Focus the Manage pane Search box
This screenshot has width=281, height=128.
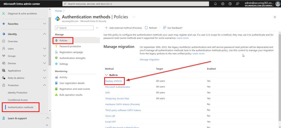[x=74, y=28]
